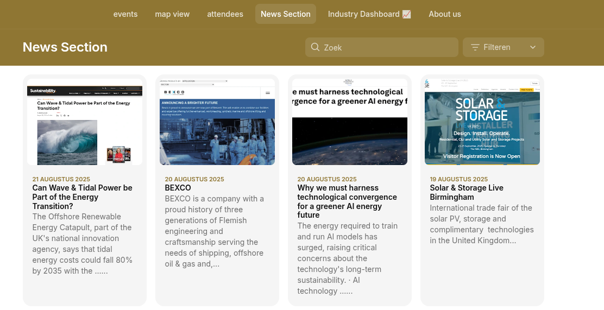Click BEXCO card date '20 AUGUSTUS 2025'

[x=194, y=179]
